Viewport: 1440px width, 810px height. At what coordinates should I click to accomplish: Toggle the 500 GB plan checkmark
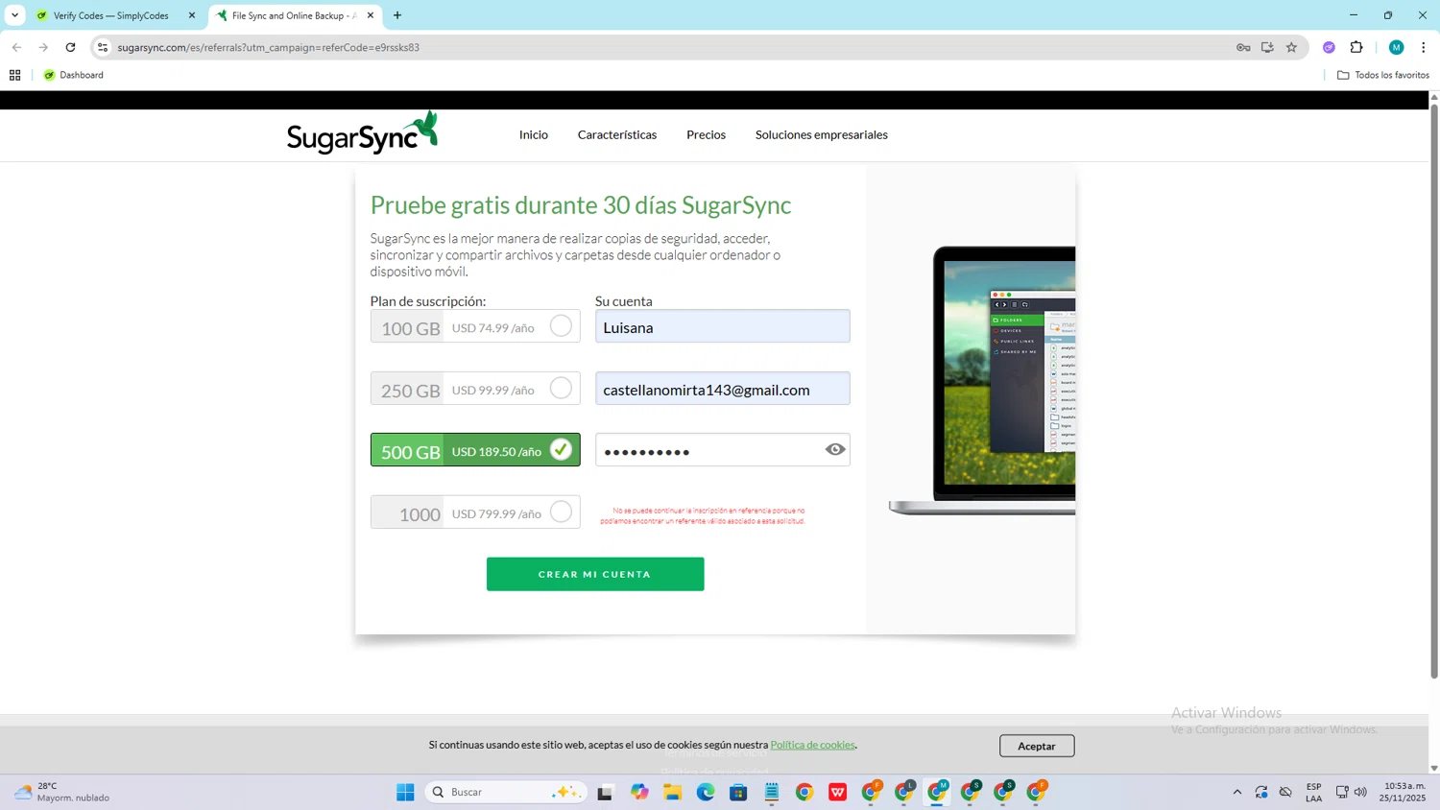tap(561, 449)
